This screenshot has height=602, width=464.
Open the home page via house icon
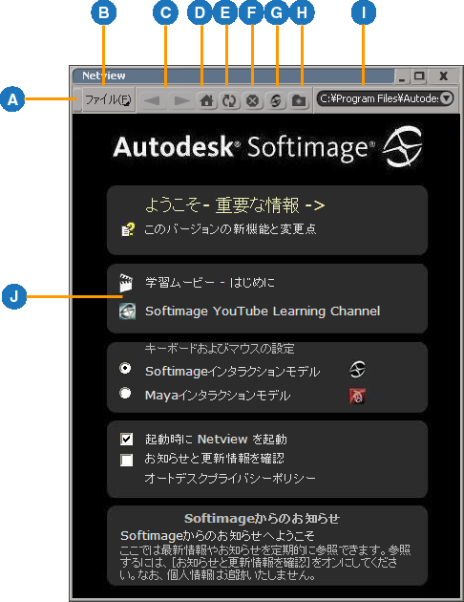[207, 101]
